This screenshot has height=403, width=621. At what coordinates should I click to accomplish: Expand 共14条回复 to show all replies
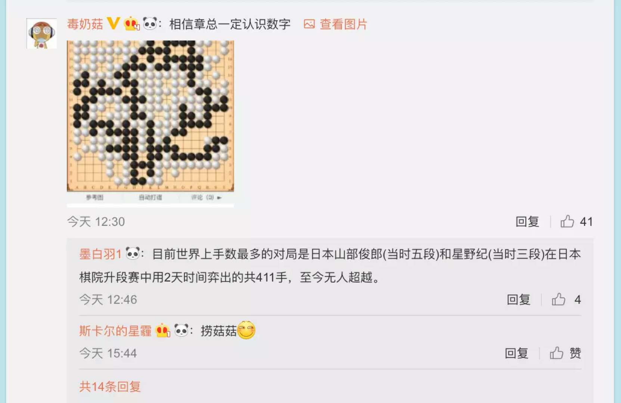(110, 387)
